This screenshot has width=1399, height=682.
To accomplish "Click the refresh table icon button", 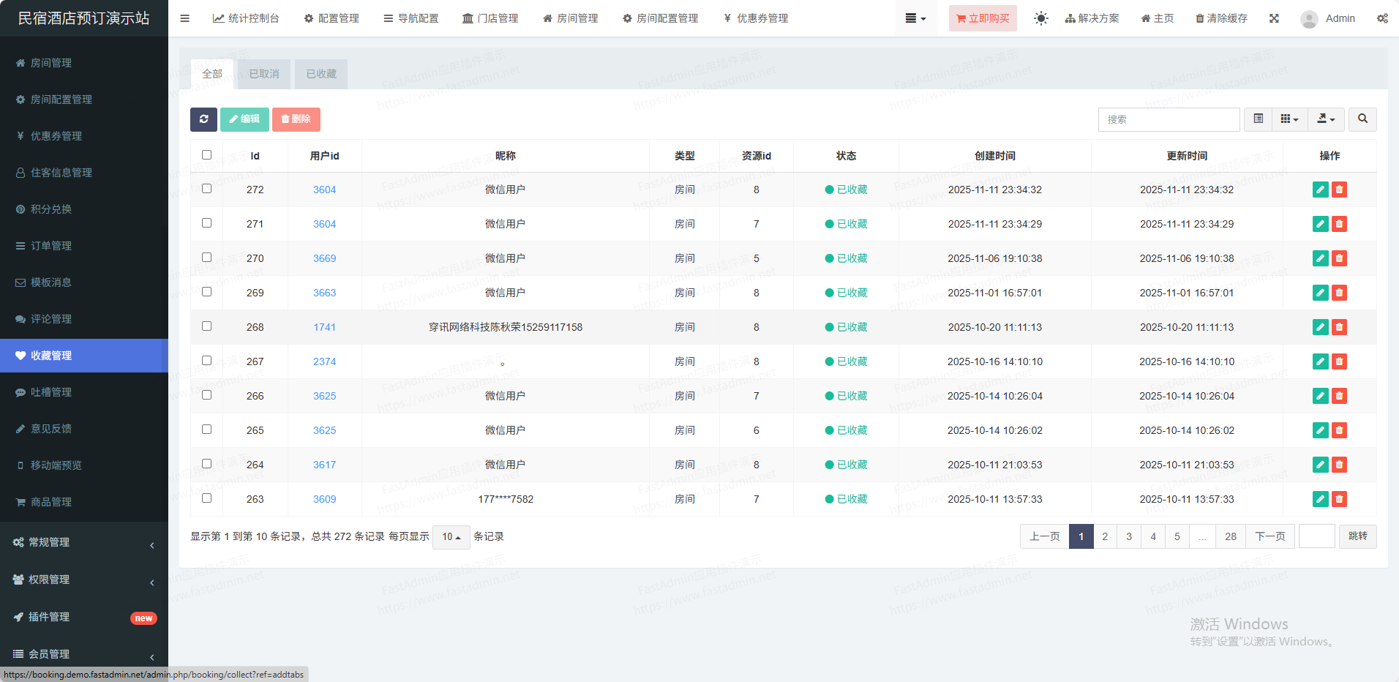I will [x=203, y=119].
